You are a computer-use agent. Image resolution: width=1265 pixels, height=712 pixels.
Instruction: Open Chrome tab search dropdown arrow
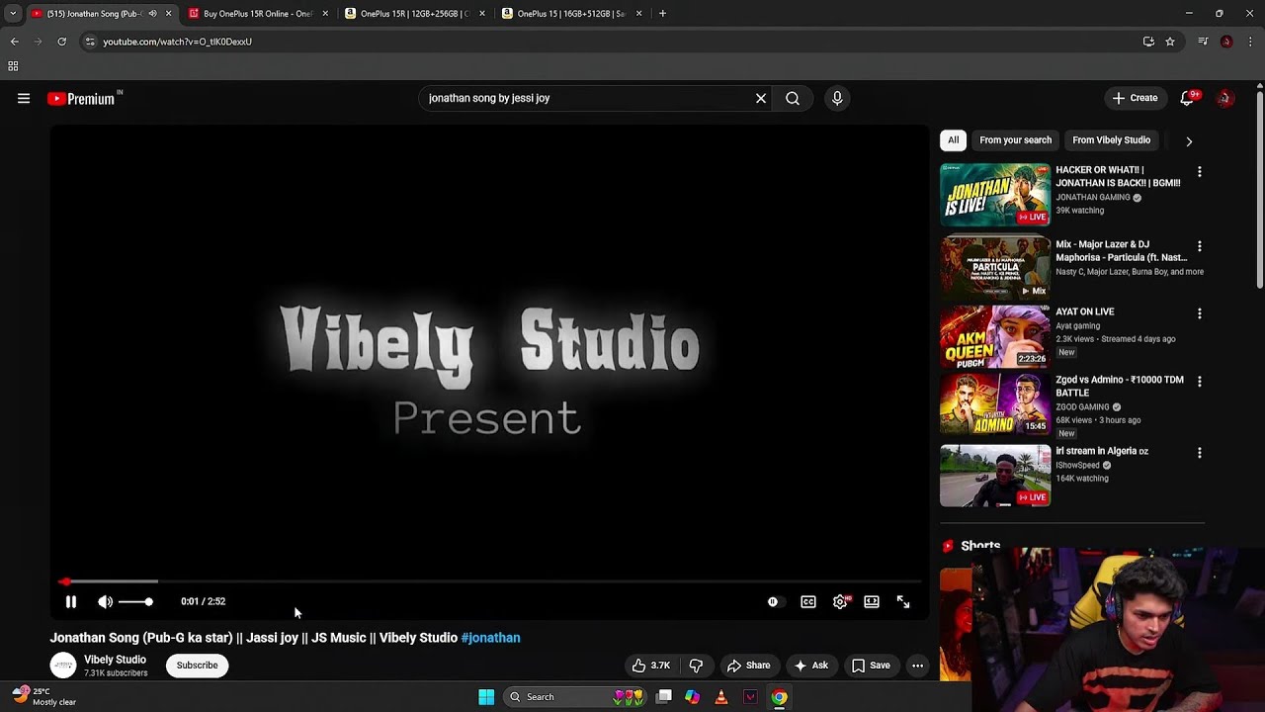coord(13,14)
